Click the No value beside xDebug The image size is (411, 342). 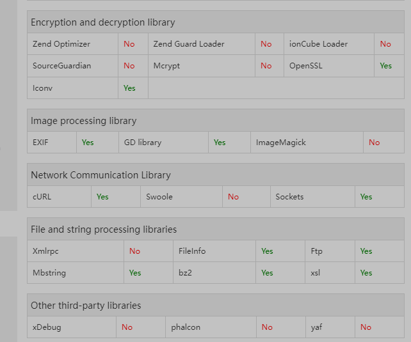click(x=127, y=327)
